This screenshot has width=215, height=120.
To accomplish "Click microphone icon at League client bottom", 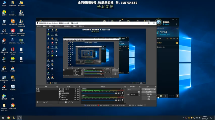I will (166, 96).
